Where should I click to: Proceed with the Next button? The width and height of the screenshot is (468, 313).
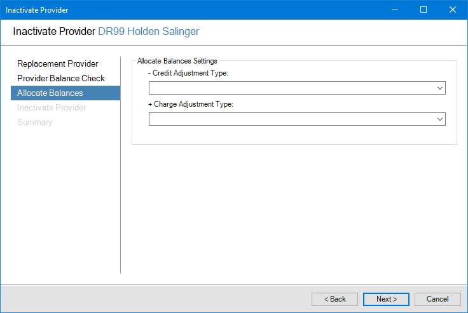386,299
